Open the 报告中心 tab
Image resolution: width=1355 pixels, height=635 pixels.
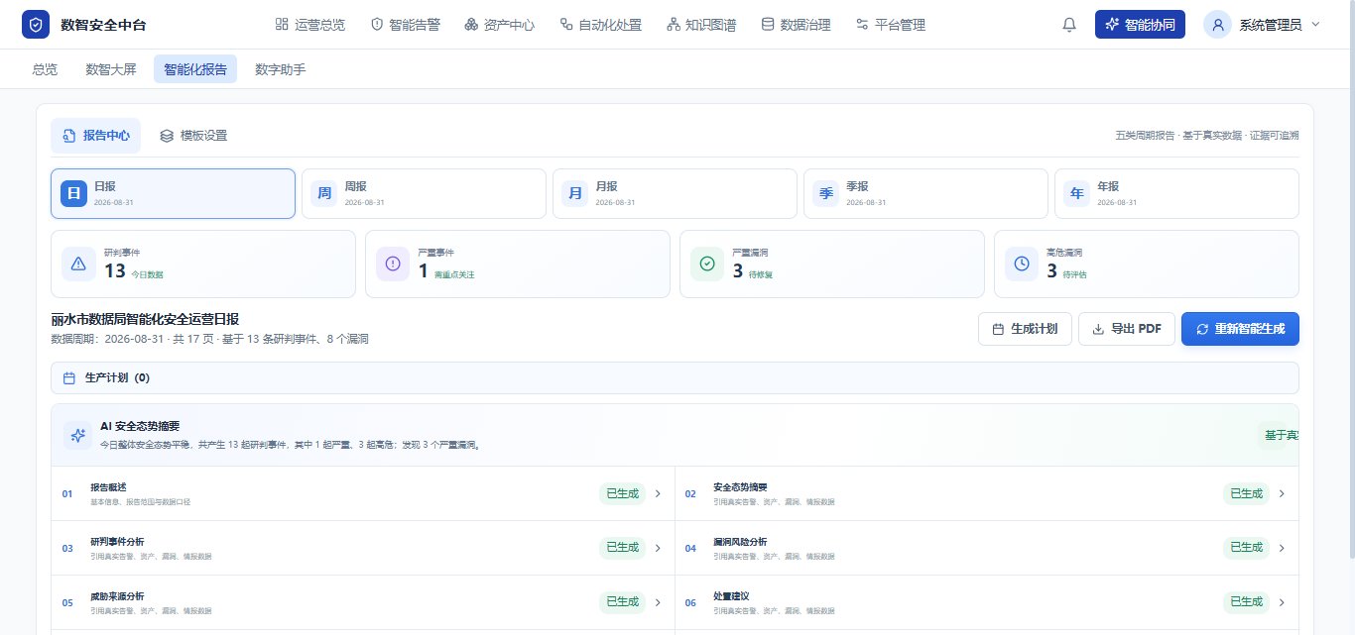pyautogui.click(x=95, y=136)
